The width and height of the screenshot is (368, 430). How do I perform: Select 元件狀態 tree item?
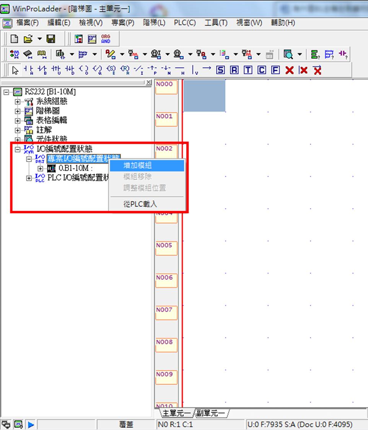point(52,139)
